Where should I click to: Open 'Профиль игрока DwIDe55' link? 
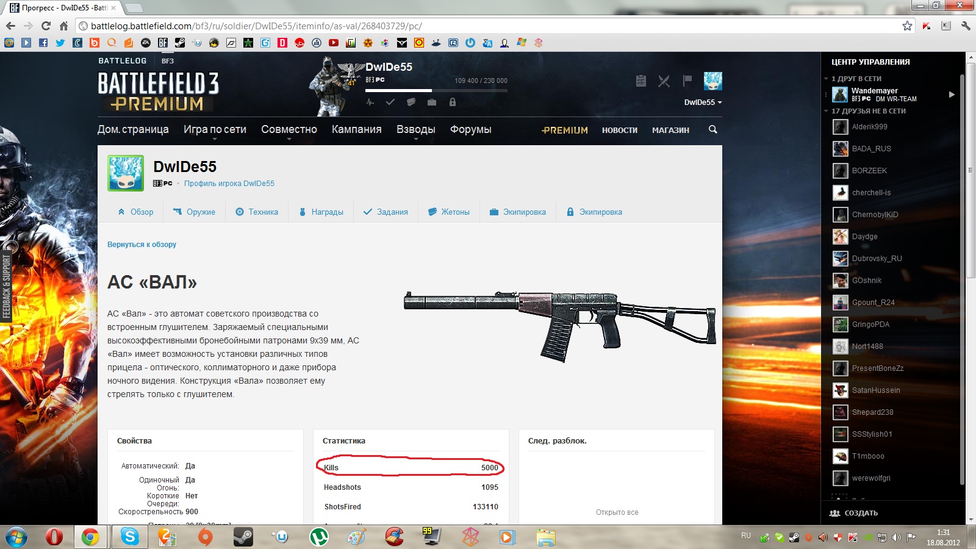tap(229, 183)
